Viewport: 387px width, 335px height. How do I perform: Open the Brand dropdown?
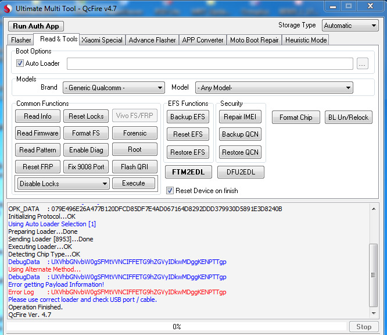tap(114, 88)
